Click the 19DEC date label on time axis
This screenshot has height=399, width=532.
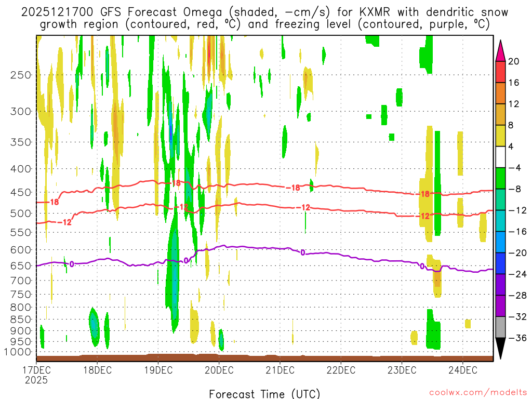coord(158,370)
